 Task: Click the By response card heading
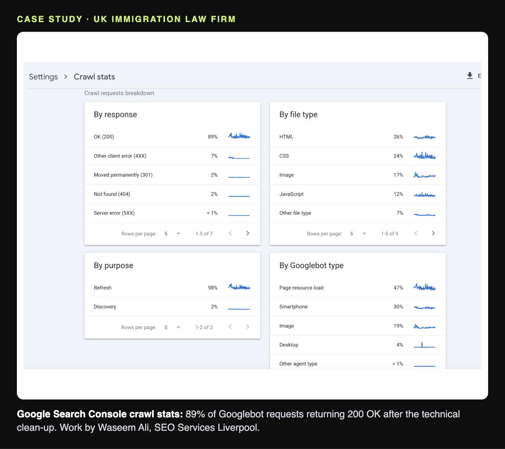coord(115,114)
